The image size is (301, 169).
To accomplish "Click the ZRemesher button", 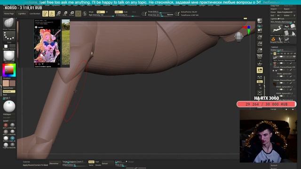I will [54, 163].
